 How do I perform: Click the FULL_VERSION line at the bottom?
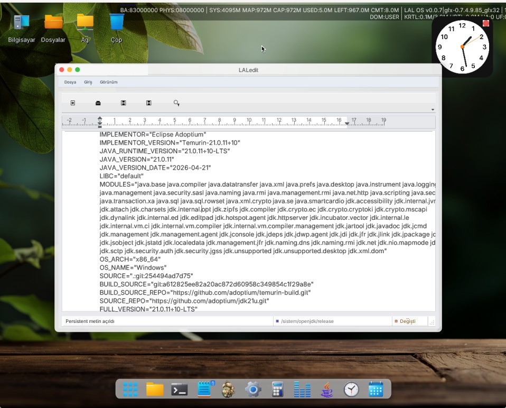[148, 309]
